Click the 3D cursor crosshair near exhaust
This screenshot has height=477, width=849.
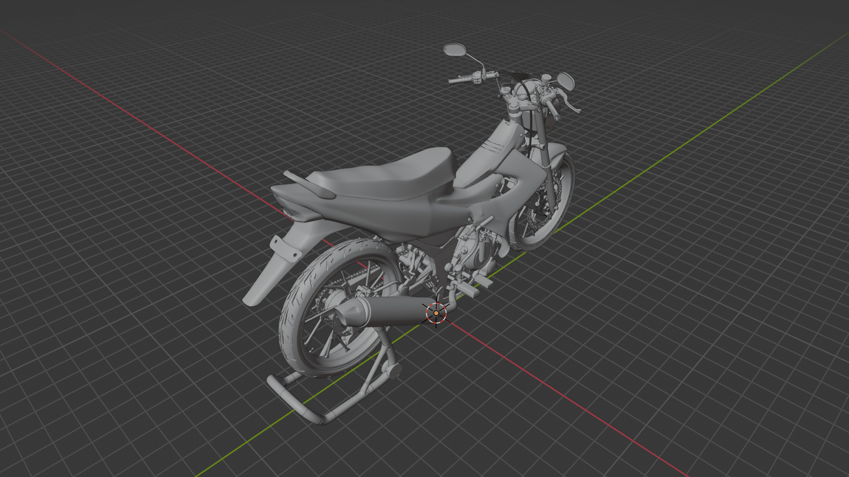436,313
